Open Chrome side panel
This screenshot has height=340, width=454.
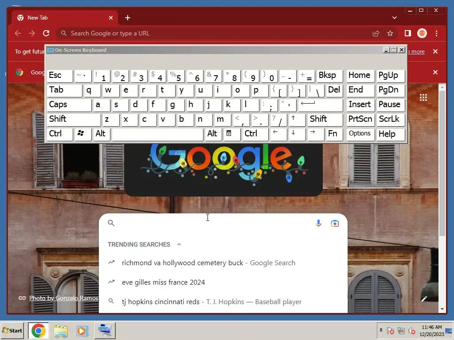[x=408, y=33]
